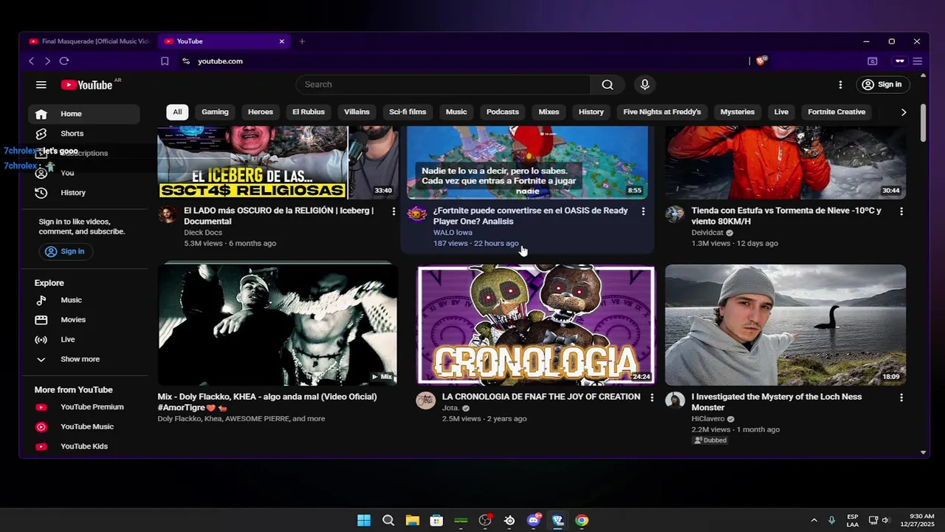Open options for Fortnite OASIS video
The image size is (945, 532).
pyautogui.click(x=643, y=211)
